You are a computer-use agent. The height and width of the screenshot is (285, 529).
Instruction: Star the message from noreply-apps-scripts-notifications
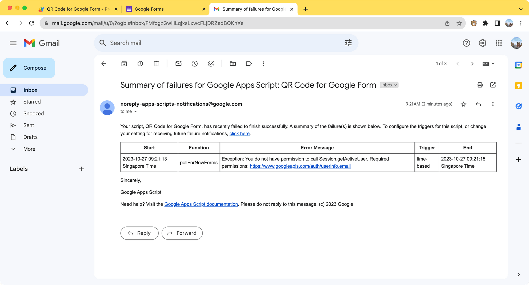pyautogui.click(x=463, y=104)
